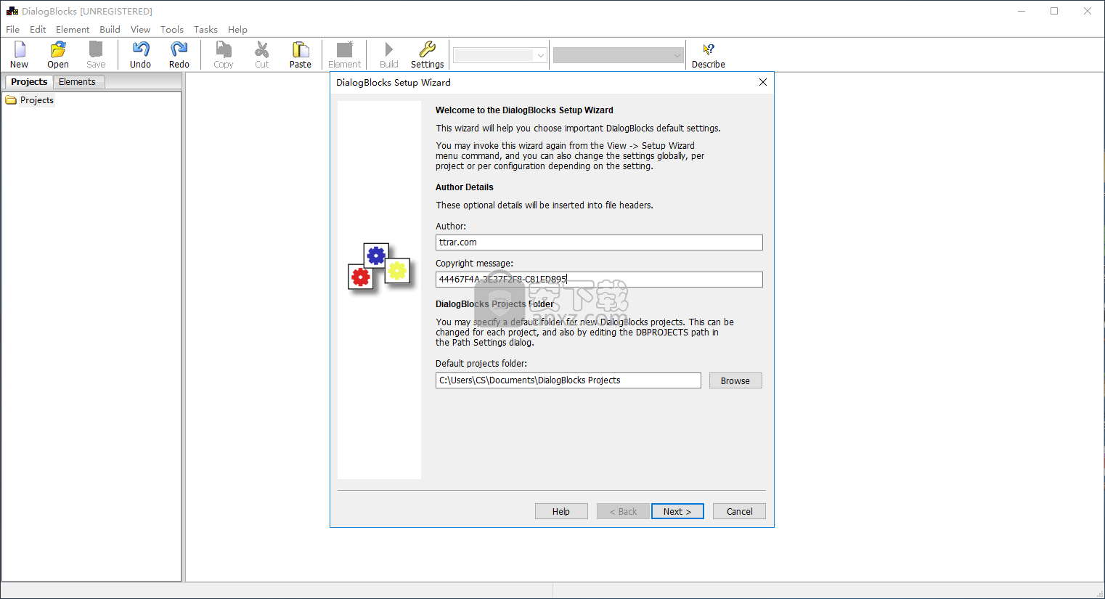
Task: Open the second wide toolbar combo box
Action: (x=618, y=55)
